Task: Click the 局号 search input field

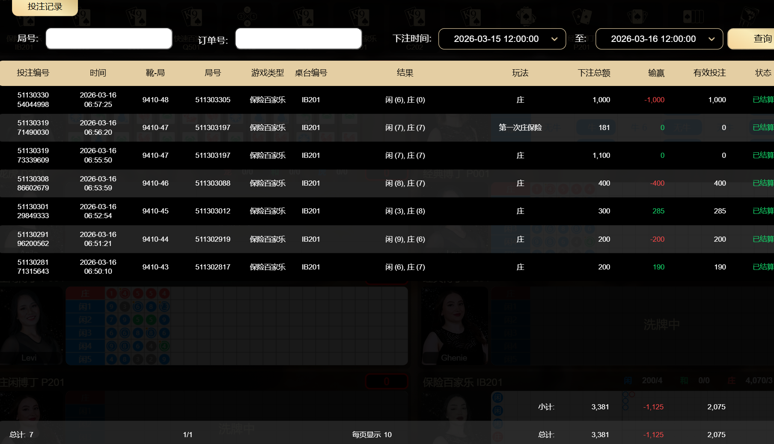Action: pos(109,39)
